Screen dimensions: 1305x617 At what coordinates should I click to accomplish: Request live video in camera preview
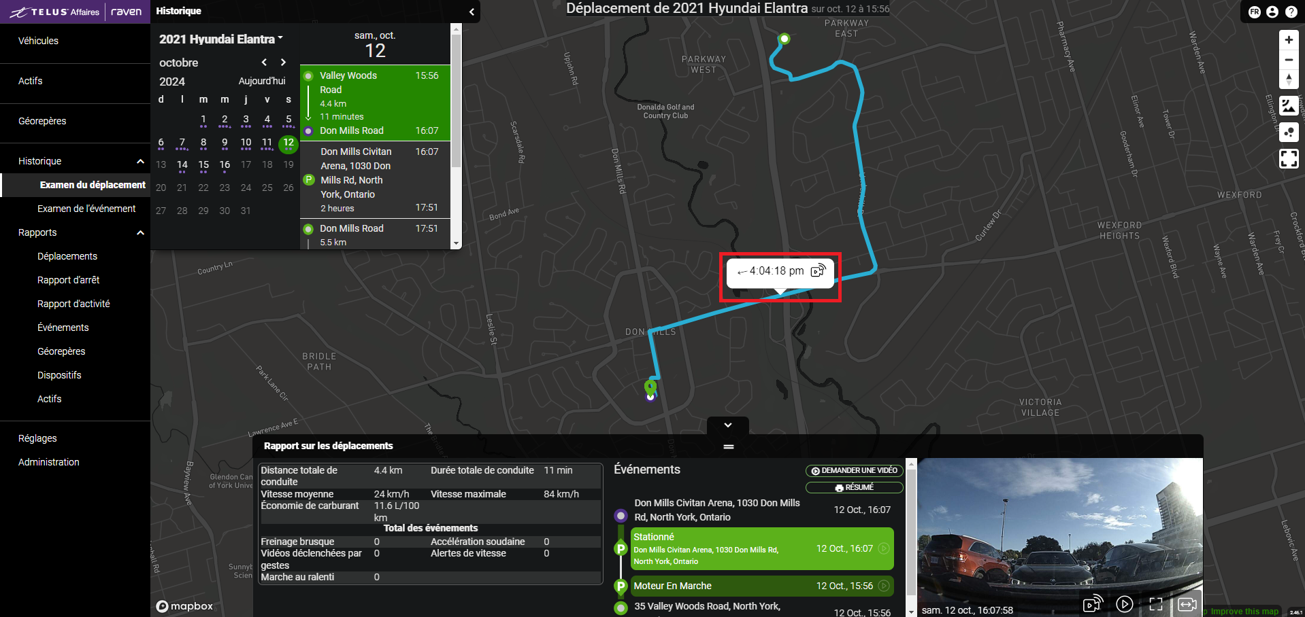pyautogui.click(x=1093, y=603)
